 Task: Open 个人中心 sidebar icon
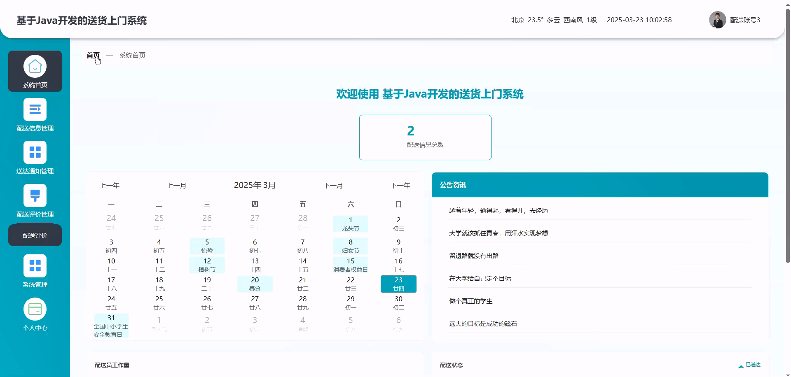pos(35,309)
